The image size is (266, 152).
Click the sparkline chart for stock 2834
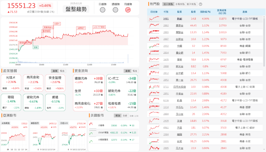(x=154, y=53)
